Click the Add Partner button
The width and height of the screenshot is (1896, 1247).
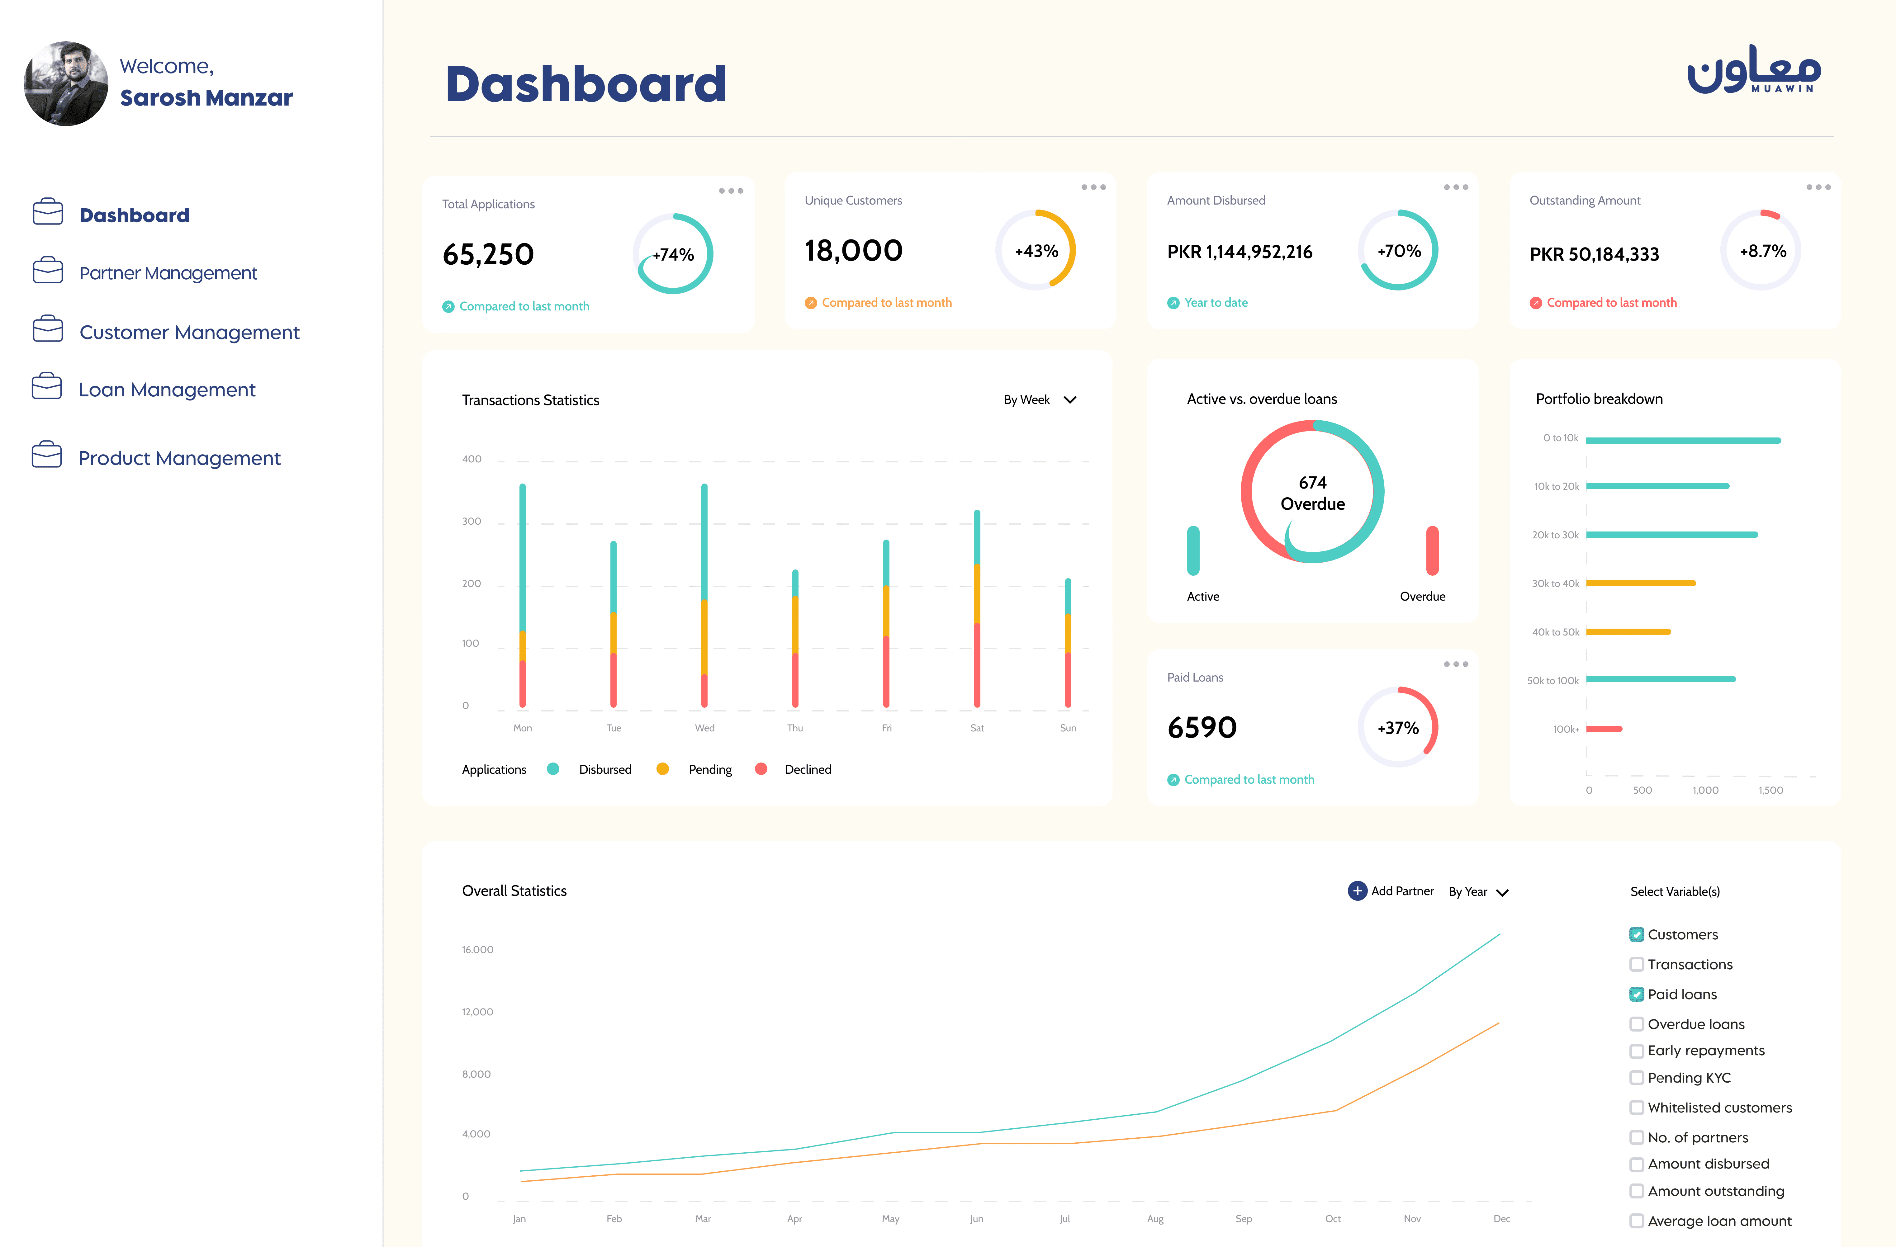click(1391, 891)
